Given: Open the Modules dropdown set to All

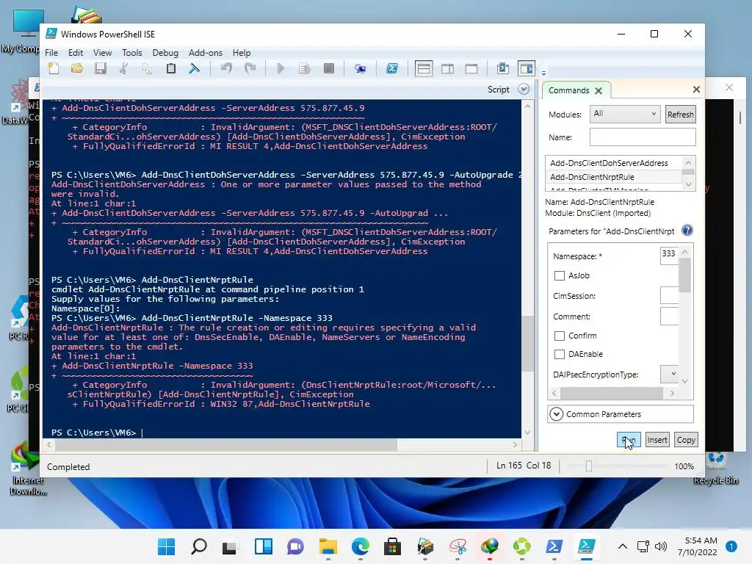Looking at the screenshot, I should click(625, 114).
